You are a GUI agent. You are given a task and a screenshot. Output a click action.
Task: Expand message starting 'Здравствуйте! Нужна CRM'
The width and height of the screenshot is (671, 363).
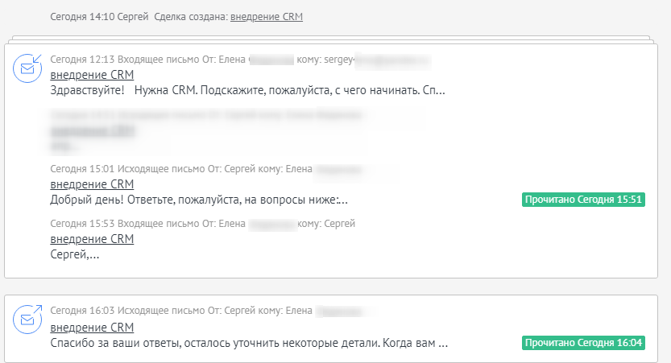pyautogui.click(x=247, y=91)
